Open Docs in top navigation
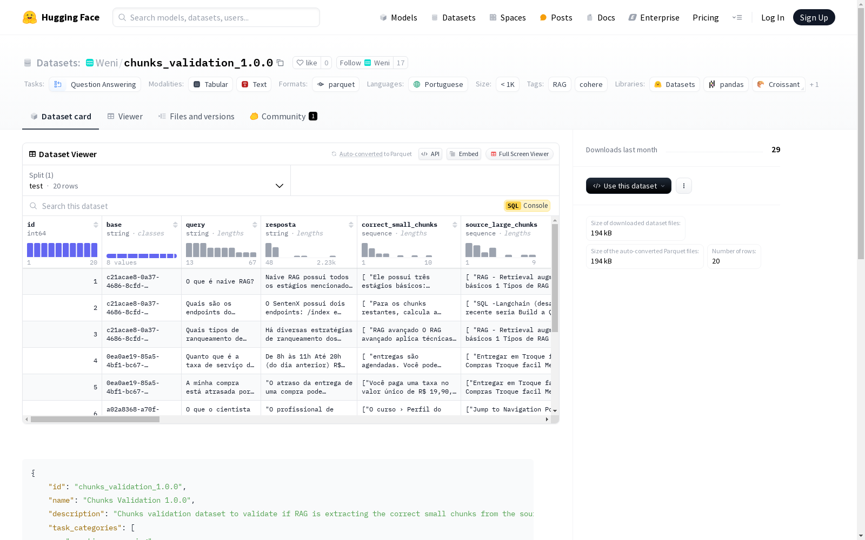This screenshot has height=540, width=865. tap(601, 17)
